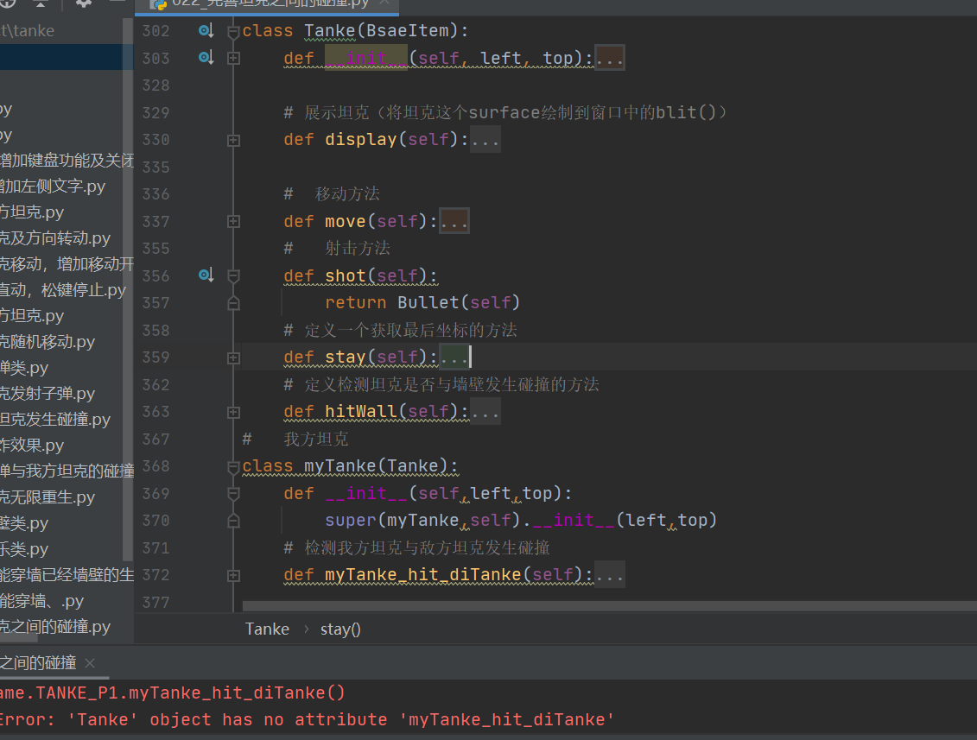
Task: Open file 直动，松键停止.py in project tree
Action: (x=62, y=290)
